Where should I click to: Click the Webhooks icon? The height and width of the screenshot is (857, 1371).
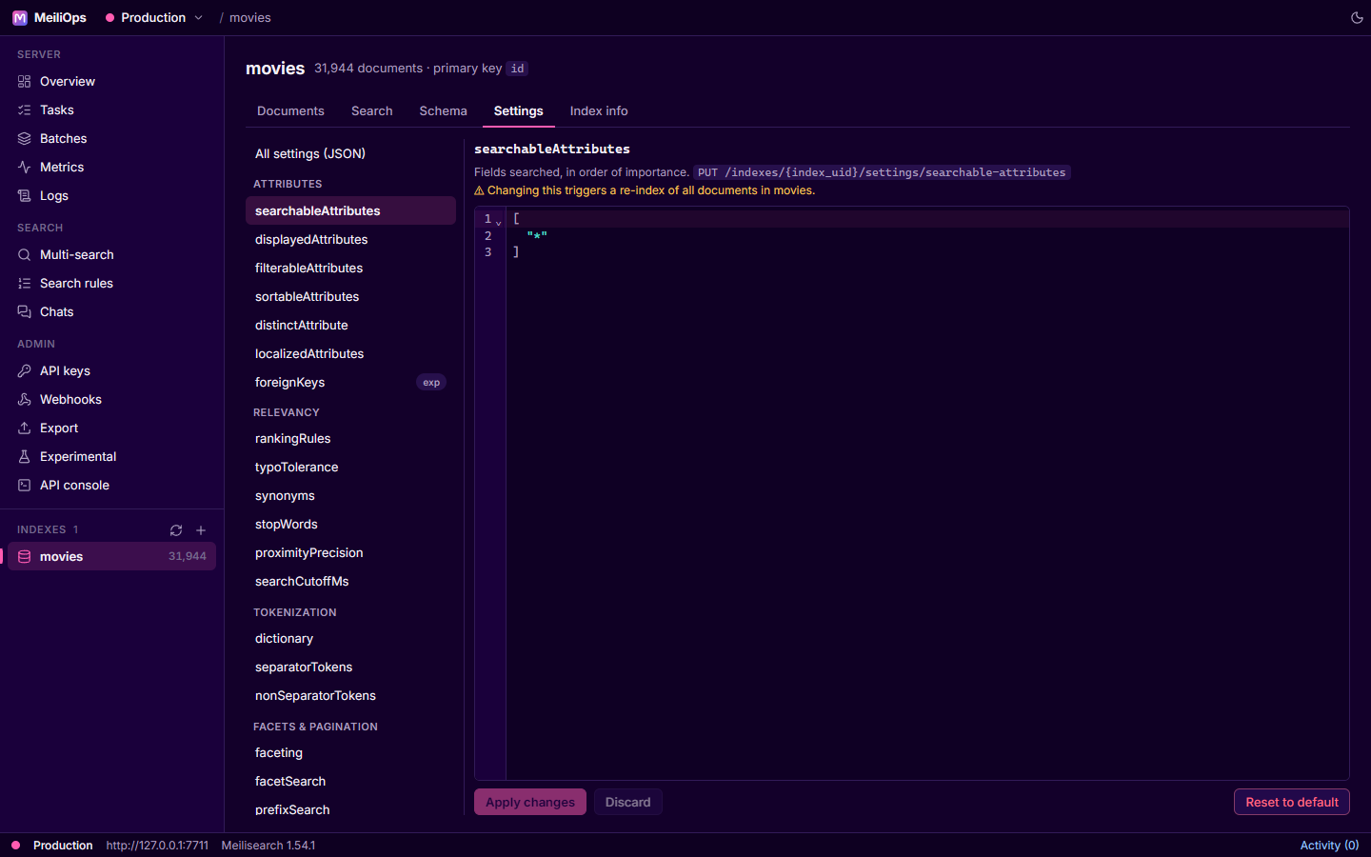tap(25, 400)
